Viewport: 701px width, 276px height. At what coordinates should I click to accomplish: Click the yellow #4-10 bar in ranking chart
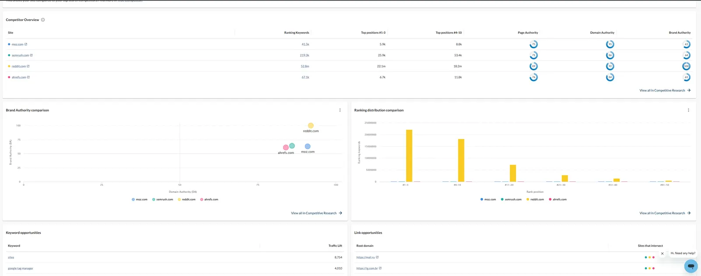click(x=461, y=160)
